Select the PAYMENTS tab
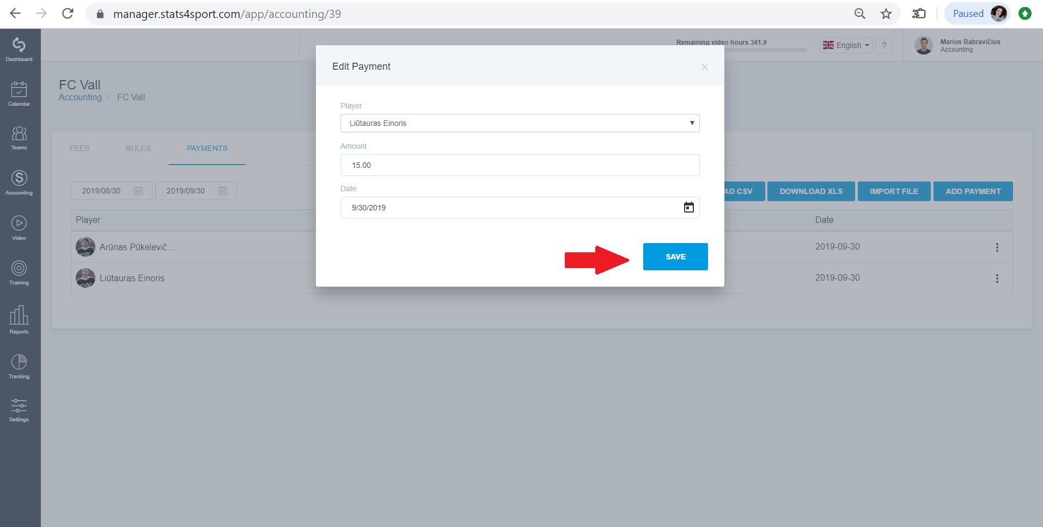 [x=207, y=148]
